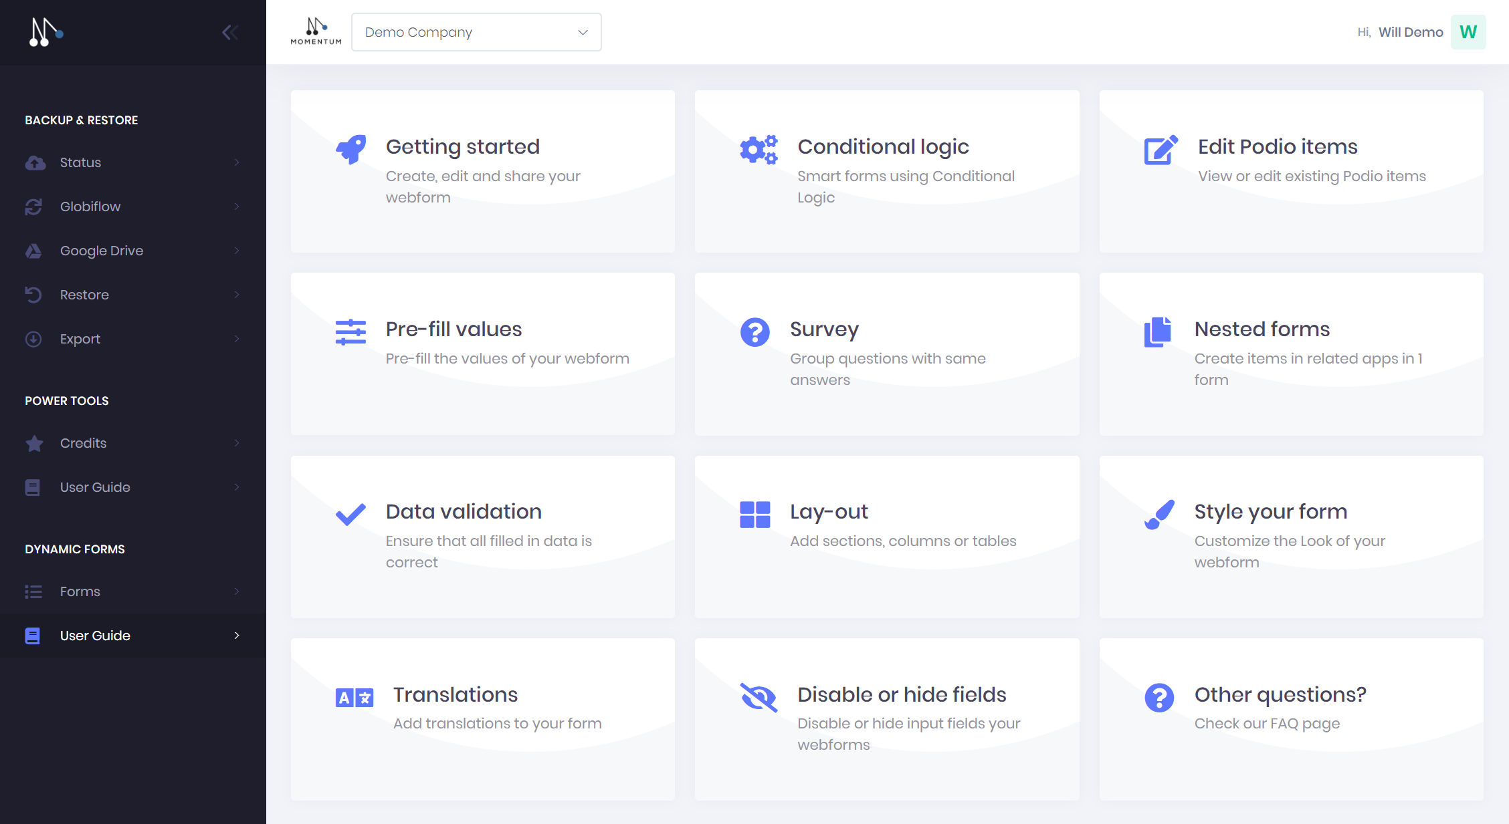Click the rocket icon for Getting started
This screenshot has height=824, width=1509.
click(x=350, y=149)
